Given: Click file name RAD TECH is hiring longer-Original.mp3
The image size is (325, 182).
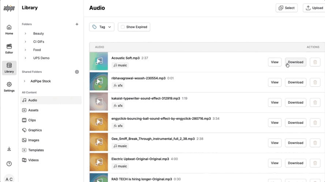Looking at the screenshot, I should click(x=142, y=179).
